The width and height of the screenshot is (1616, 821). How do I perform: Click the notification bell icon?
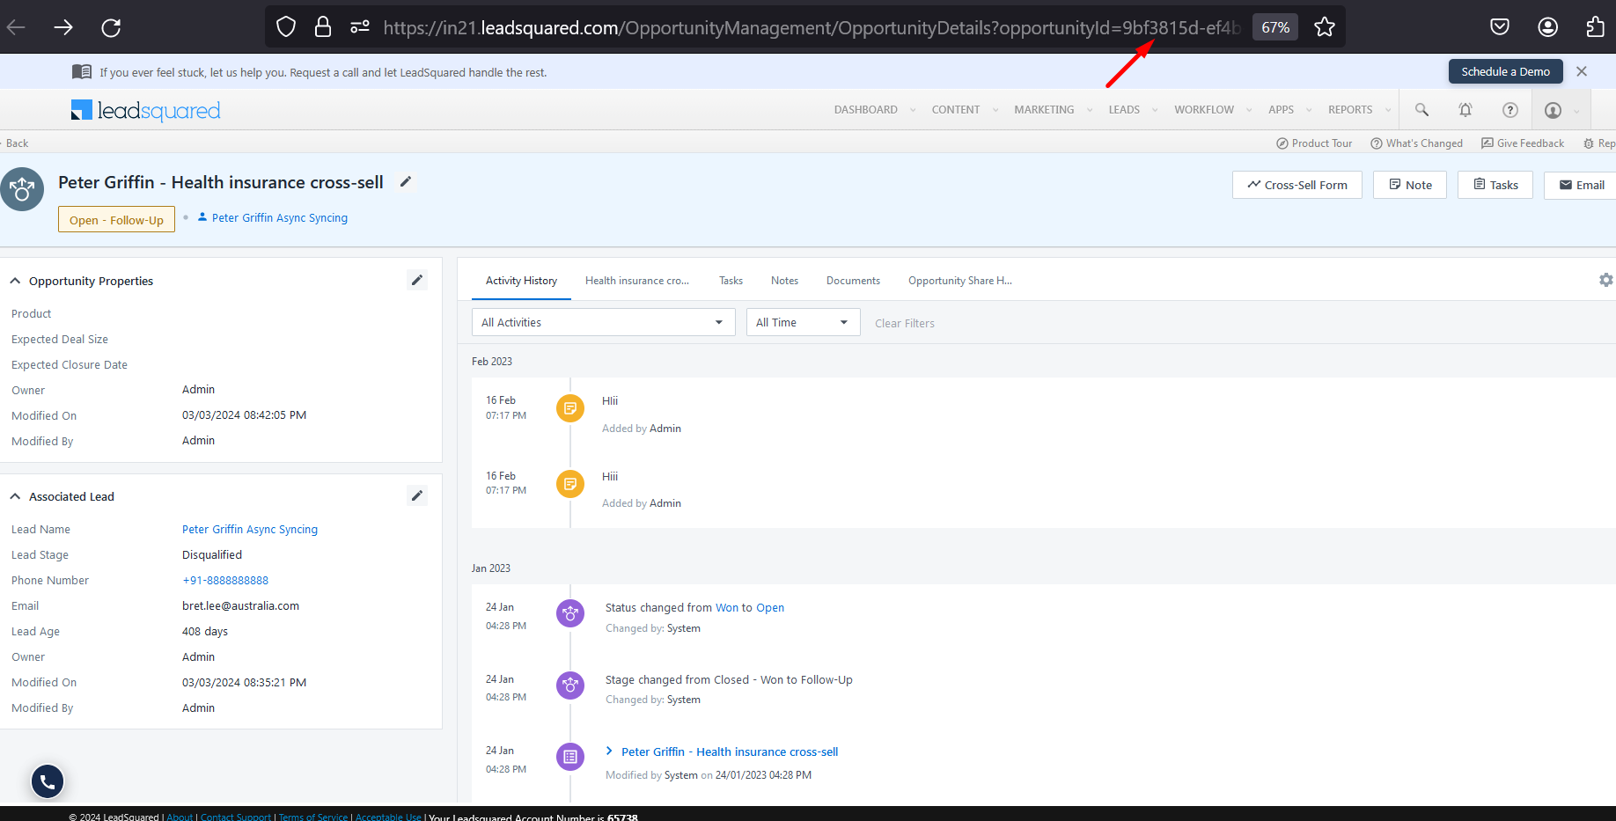pos(1465,110)
